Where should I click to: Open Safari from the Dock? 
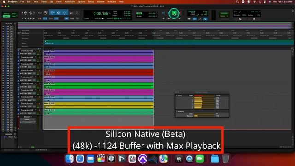pos(80,159)
